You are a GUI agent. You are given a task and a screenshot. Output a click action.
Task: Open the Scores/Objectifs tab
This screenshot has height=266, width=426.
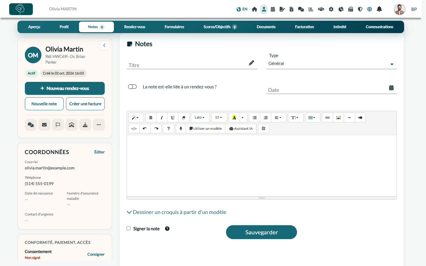coord(220,27)
